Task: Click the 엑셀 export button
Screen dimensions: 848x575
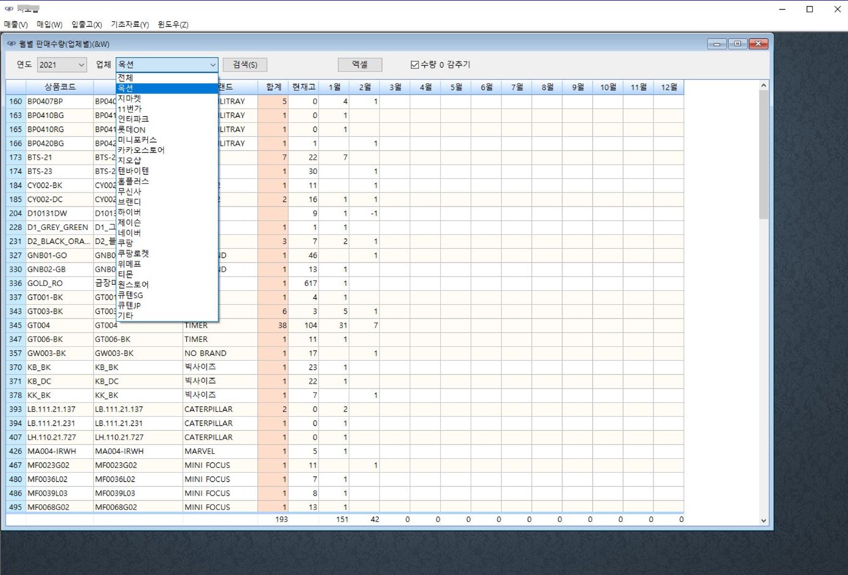Action: (360, 64)
